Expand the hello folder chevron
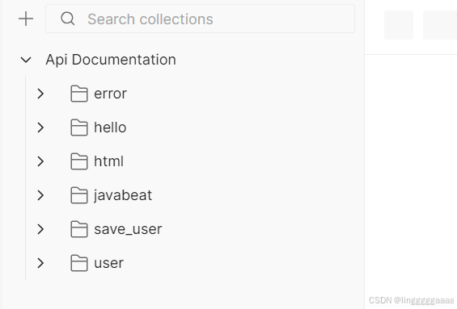457x309 pixels. coord(40,127)
